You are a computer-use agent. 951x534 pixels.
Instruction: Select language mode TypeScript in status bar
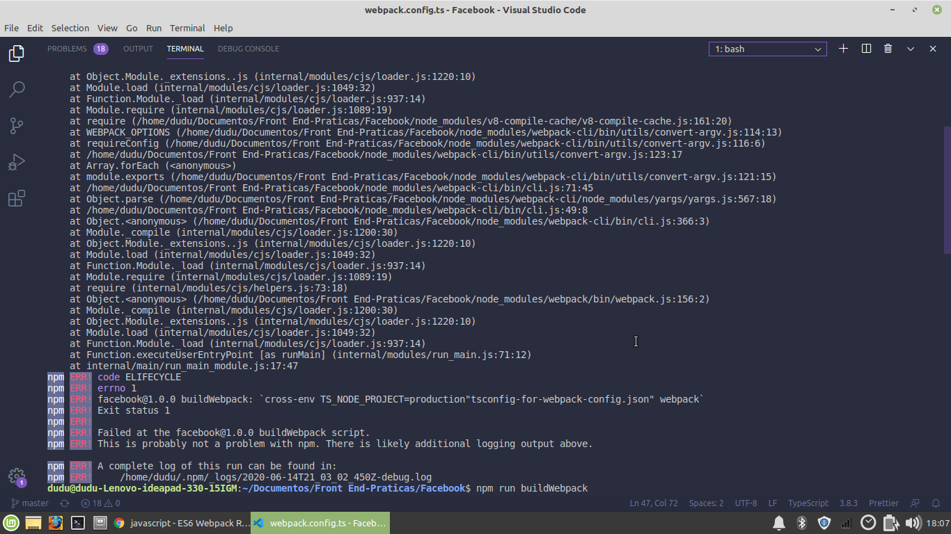[808, 503]
